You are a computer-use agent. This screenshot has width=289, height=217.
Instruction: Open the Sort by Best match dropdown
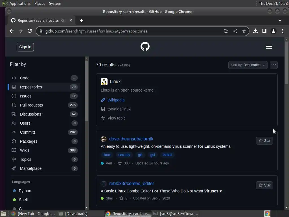coord(248,65)
